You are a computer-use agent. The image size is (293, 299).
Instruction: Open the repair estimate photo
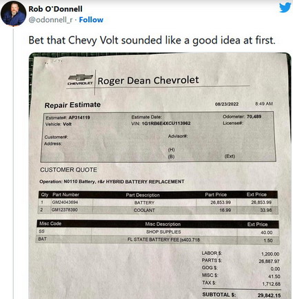[160, 176]
